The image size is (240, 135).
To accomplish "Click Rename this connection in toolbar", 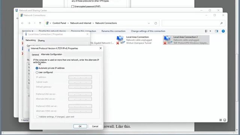I will pyautogui.click(x=113, y=31).
